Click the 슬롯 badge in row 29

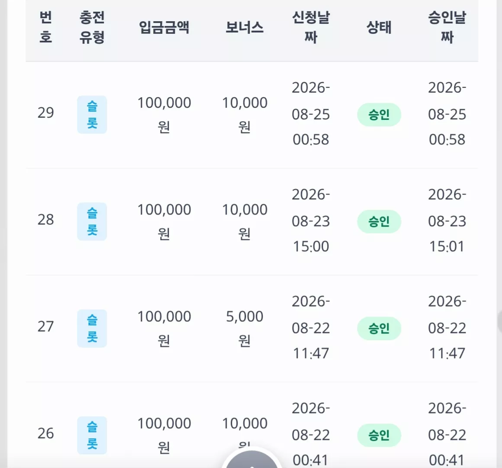tap(92, 115)
